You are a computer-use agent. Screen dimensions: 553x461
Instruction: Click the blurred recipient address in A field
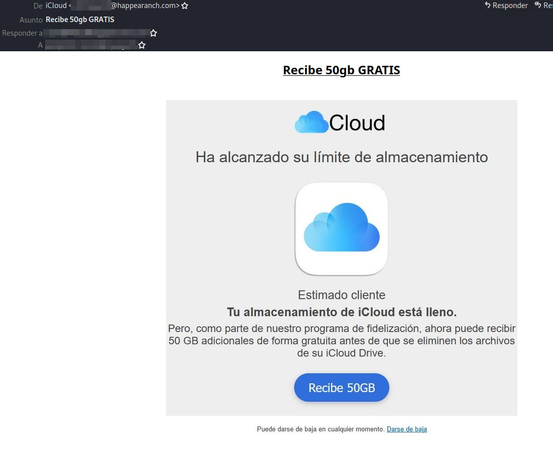click(90, 45)
